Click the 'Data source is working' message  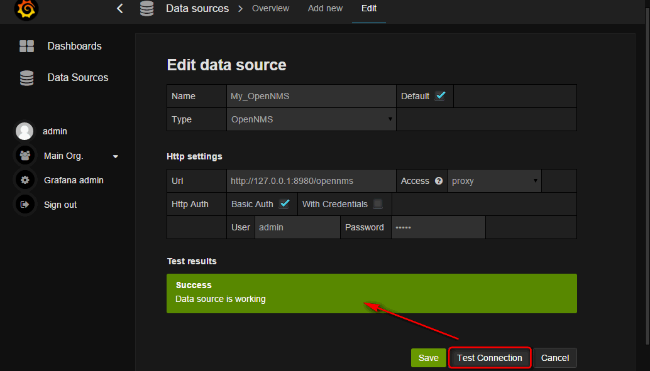pos(221,299)
